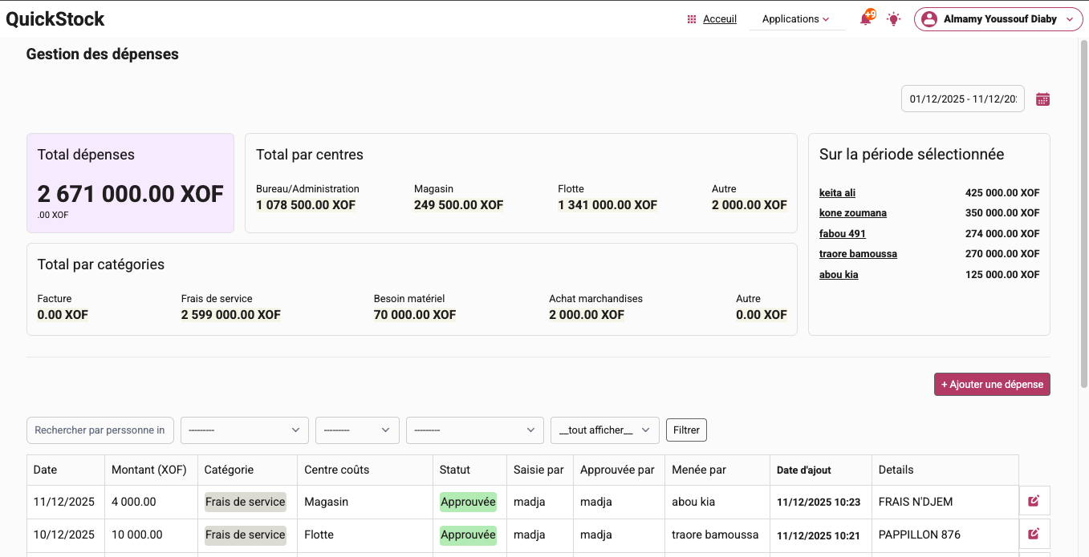Image resolution: width=1089 pixels, height=557 pixels.
Task: Open the notifications bell icon
Action: (866, 19)
